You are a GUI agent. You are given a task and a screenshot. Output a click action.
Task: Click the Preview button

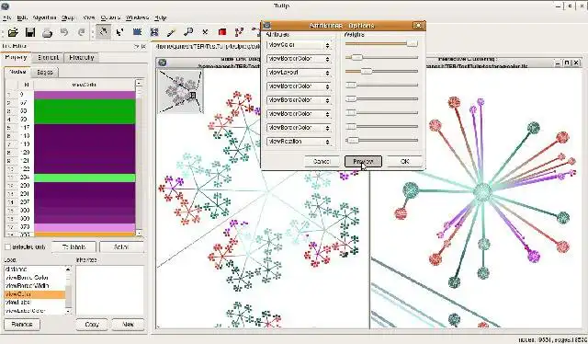(x=363, y=162)
